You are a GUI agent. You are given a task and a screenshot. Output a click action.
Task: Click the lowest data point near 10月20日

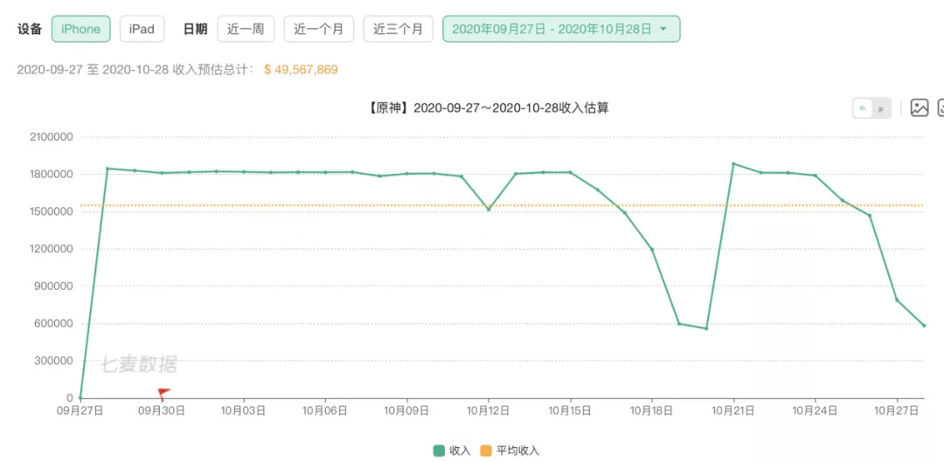[706, 328]
